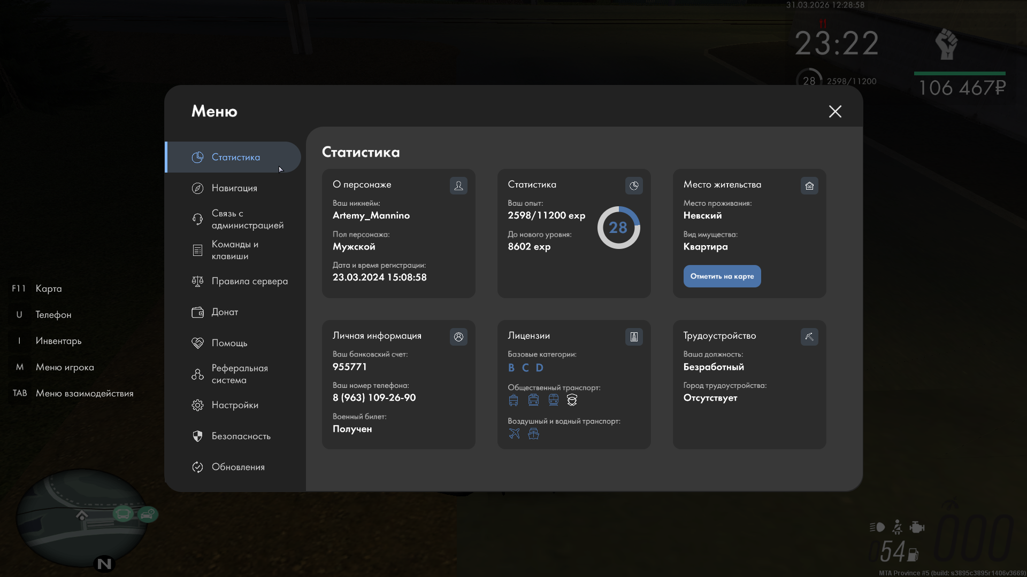Click the document icon in Лицензии card
The width and height of the screenshot is (1027, 577).
pyautogui.click(x=634, y=337)
